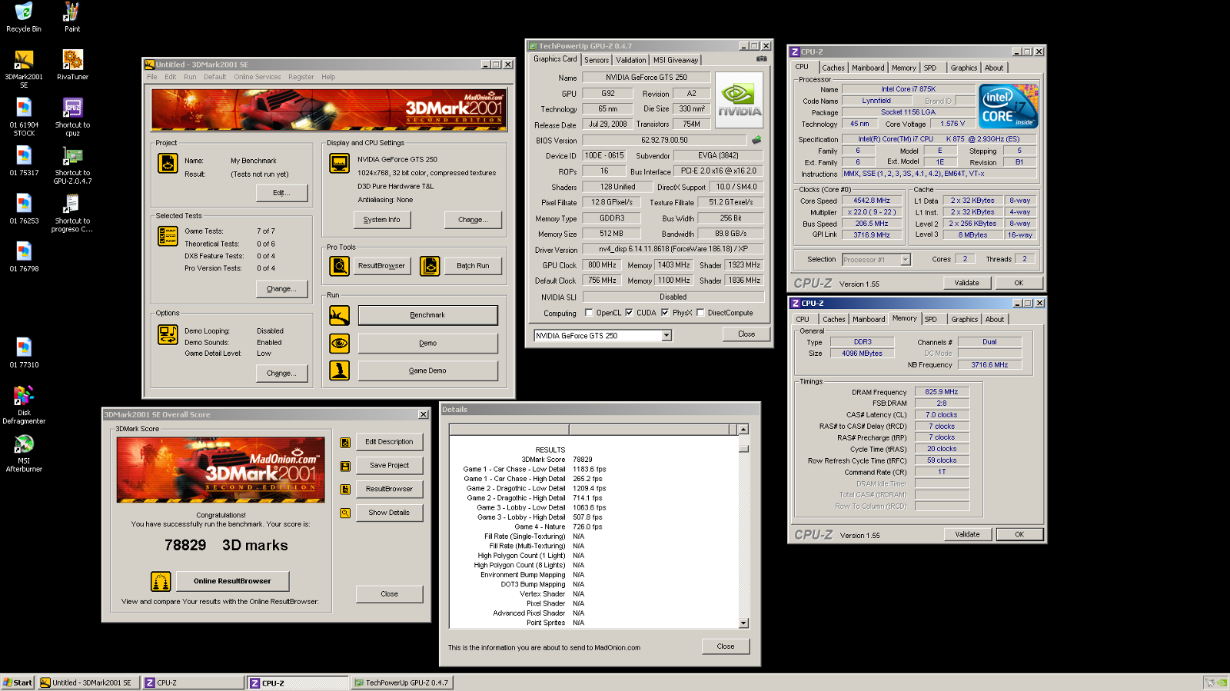Click the System Info button
Screen dimensions: 1230x691
click(x=382, y=220)
